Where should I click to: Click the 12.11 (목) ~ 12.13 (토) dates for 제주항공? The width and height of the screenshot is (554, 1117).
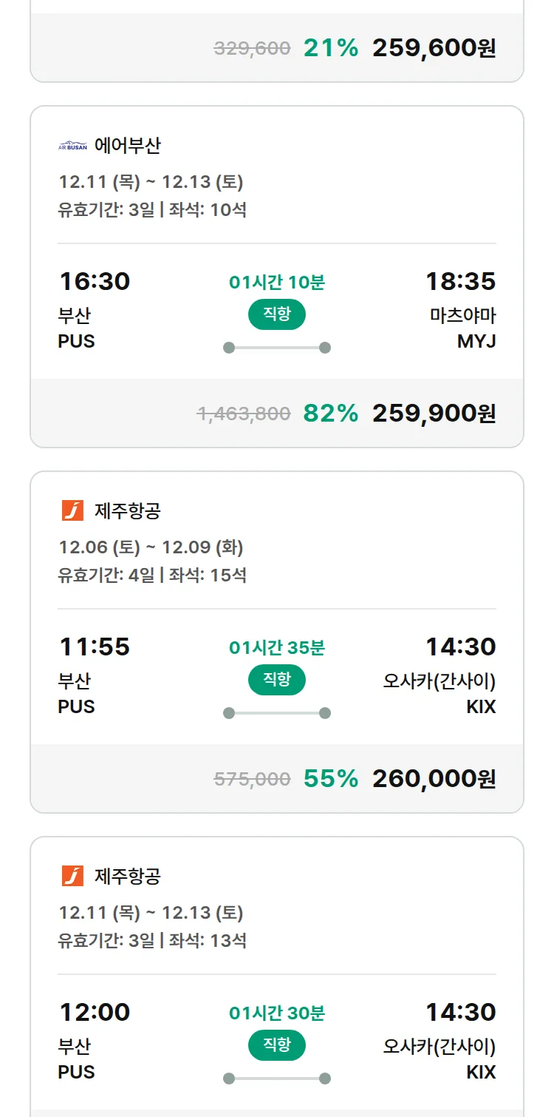click(151, 913)
